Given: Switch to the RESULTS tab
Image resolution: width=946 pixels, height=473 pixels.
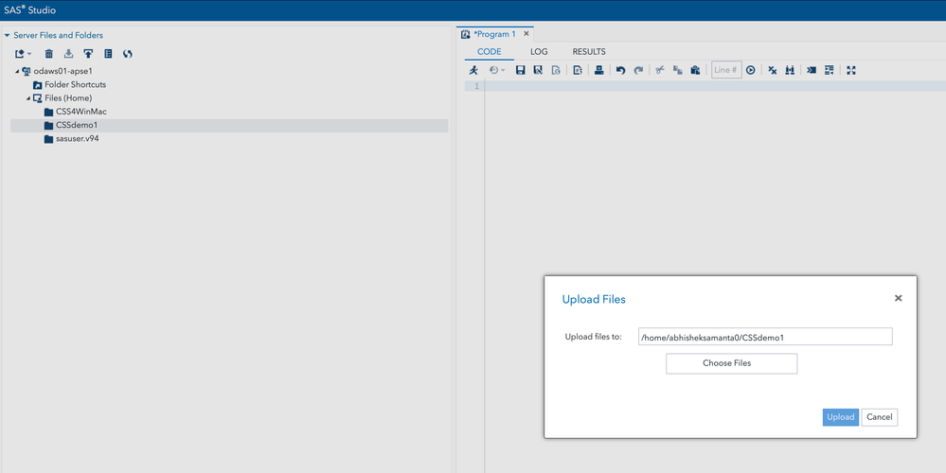Looking at the screenshot, I should click(588, 52).
